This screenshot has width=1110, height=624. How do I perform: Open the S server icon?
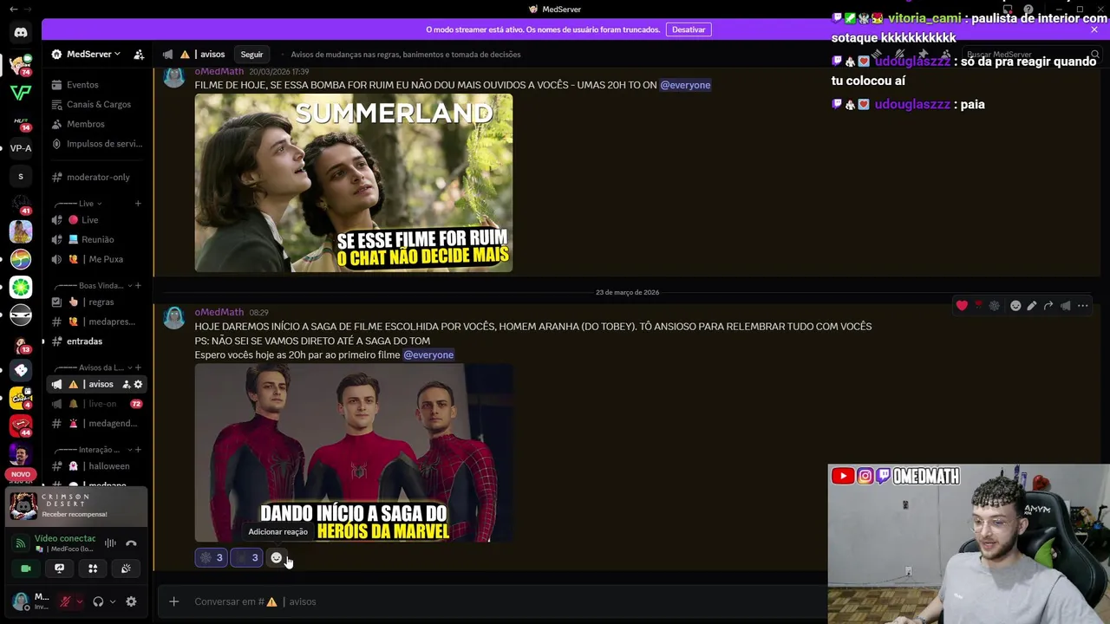pyautogui.click(x=21, y=177)
